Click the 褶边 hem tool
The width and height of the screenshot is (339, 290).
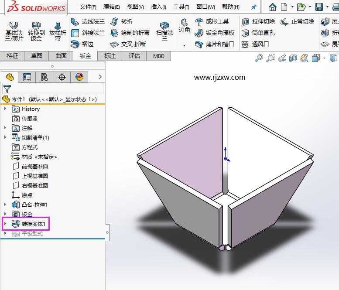82,44
